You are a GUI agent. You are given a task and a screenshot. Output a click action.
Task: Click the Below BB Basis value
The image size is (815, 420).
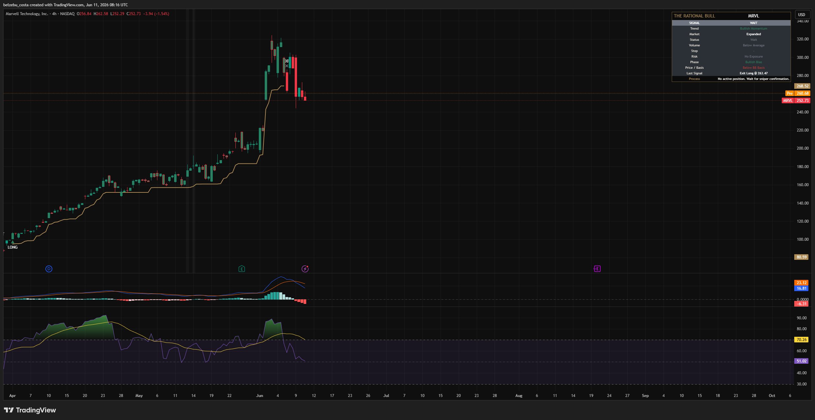(753, 68)
